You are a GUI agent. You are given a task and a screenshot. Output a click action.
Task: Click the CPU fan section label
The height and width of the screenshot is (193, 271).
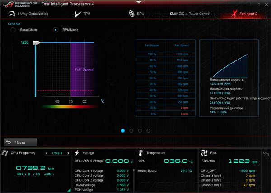14,24
